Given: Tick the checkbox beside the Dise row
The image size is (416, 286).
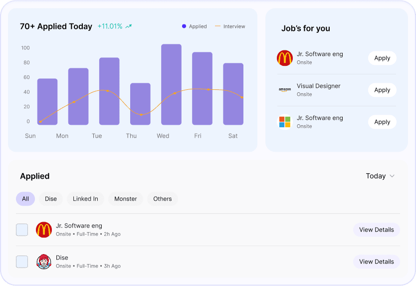Looking at the screenshot, I should click(x=22, y=262).
